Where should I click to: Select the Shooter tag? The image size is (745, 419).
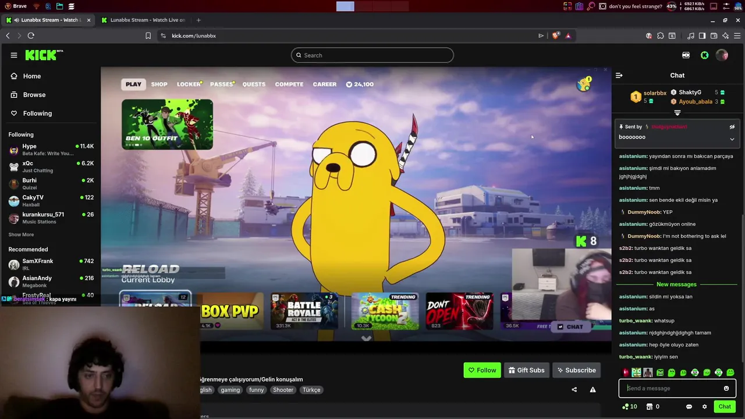(x=283, y=390)
